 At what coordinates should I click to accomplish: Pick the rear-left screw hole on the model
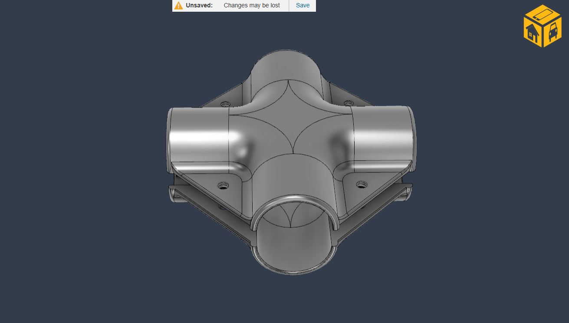point(225,104)
